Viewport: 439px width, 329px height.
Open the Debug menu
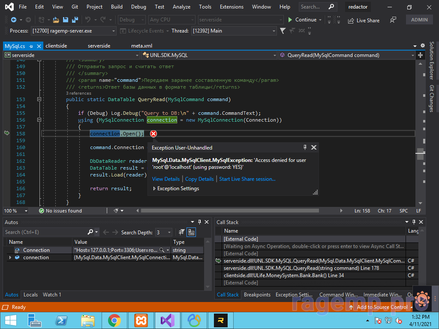(x=138, y=7)
